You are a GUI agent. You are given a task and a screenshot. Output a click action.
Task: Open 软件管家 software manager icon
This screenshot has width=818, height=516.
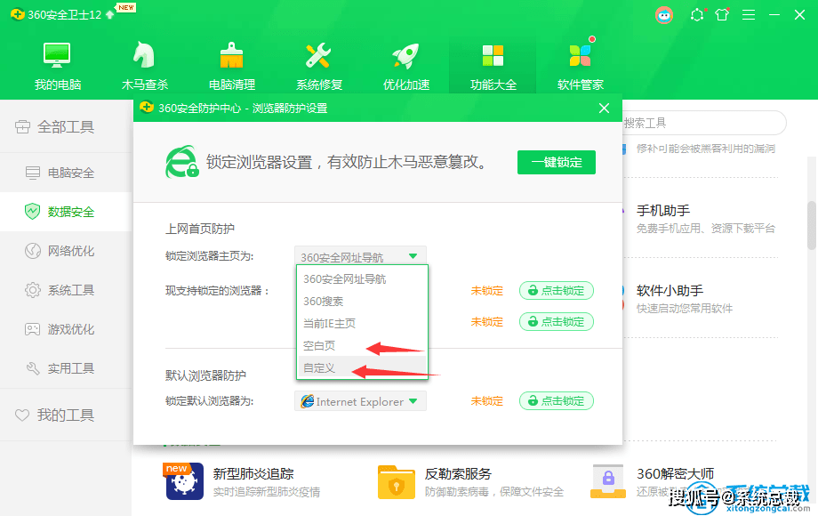[x=580, y=55]
